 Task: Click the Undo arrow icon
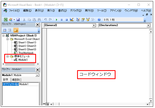click(45, 20)
